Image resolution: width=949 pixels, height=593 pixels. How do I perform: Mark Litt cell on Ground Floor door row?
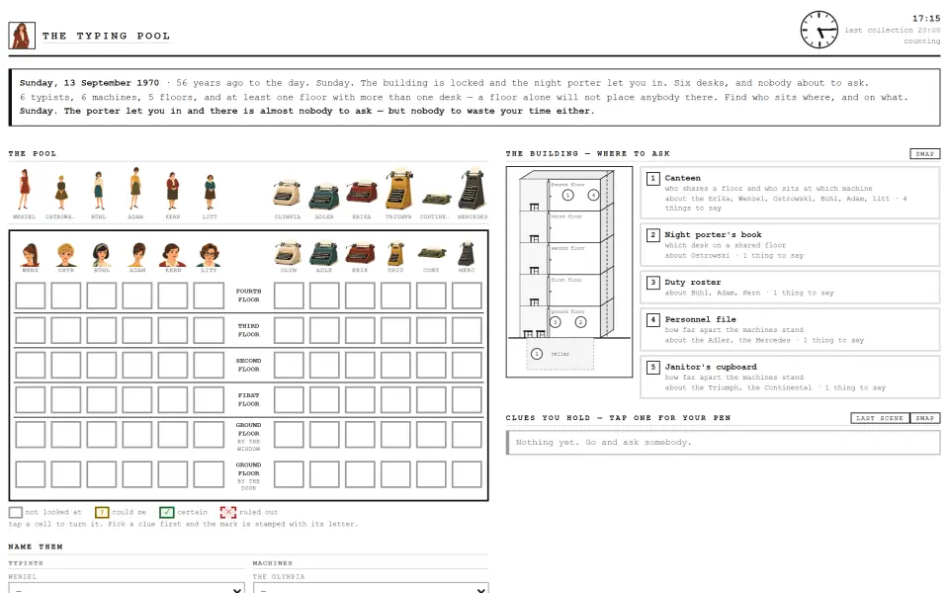[x=209, y=475]
